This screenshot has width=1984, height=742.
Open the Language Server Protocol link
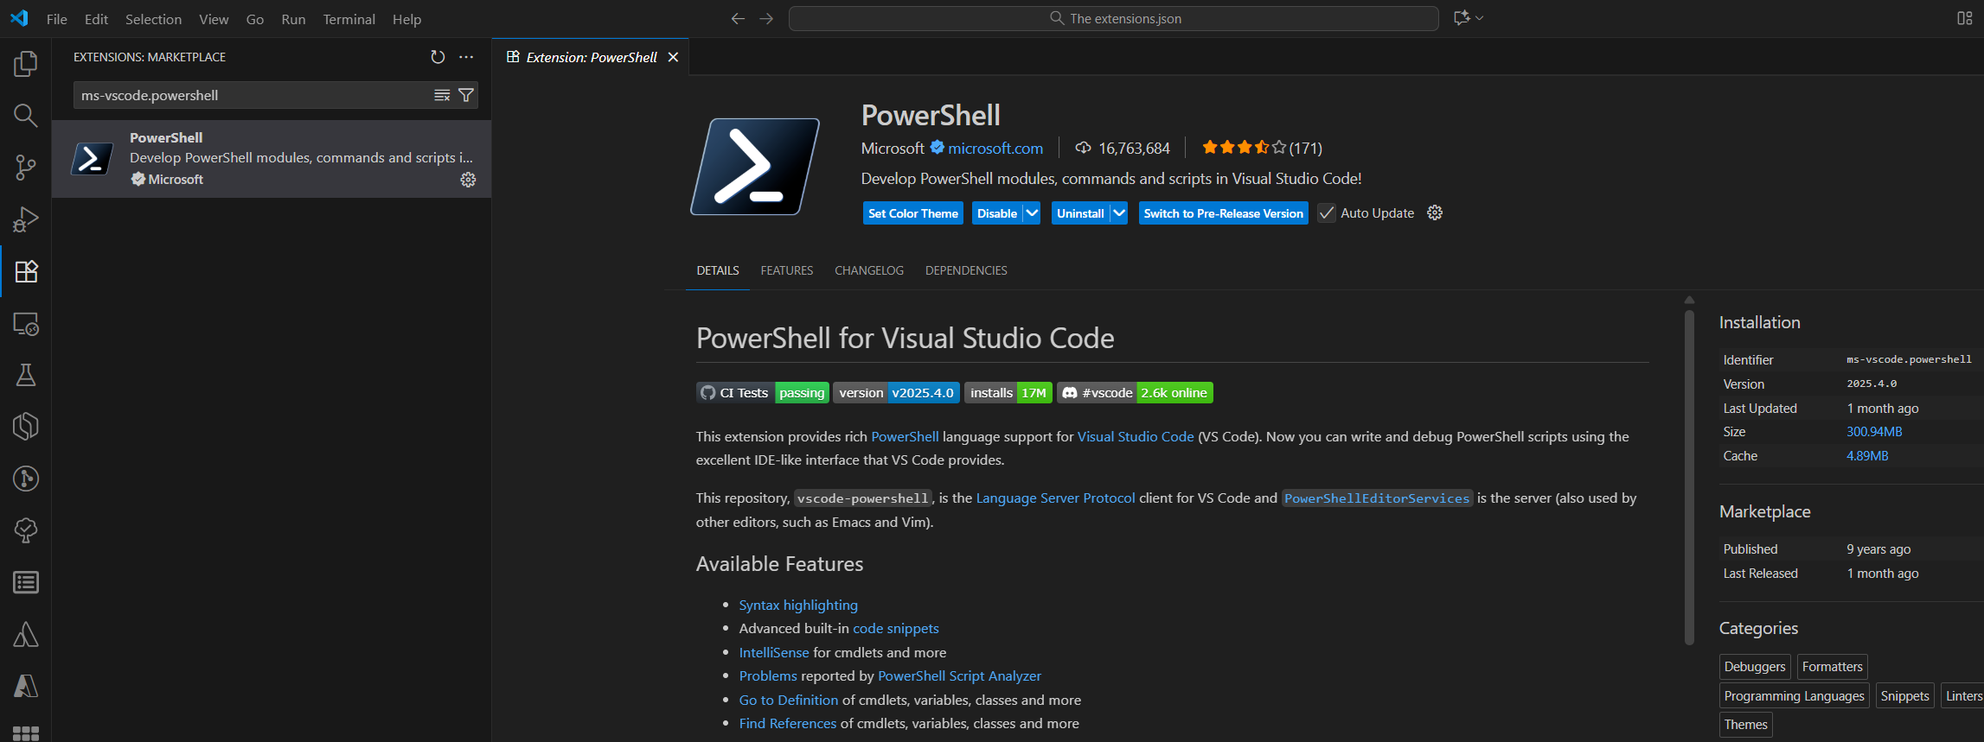pyautogui.click(x=1055, y=498)
